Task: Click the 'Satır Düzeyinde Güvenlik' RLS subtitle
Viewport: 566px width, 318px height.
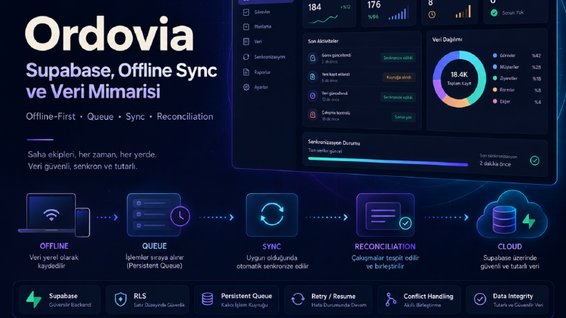Action: tap(159, 305)
